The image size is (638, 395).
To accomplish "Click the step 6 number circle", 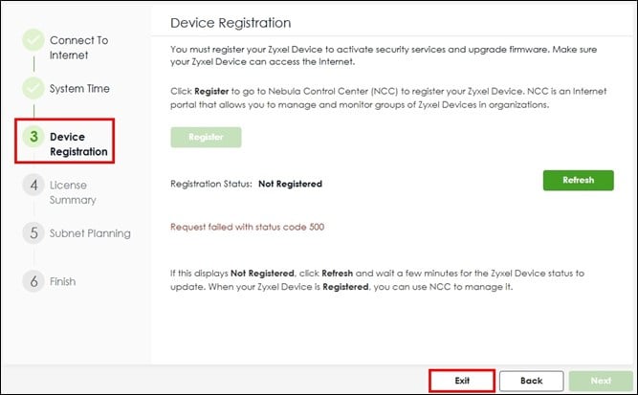I will (33, 280).
